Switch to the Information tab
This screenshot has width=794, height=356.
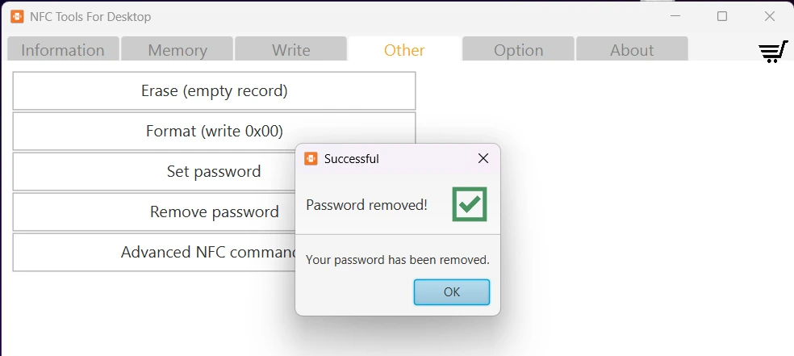point(63,50)
